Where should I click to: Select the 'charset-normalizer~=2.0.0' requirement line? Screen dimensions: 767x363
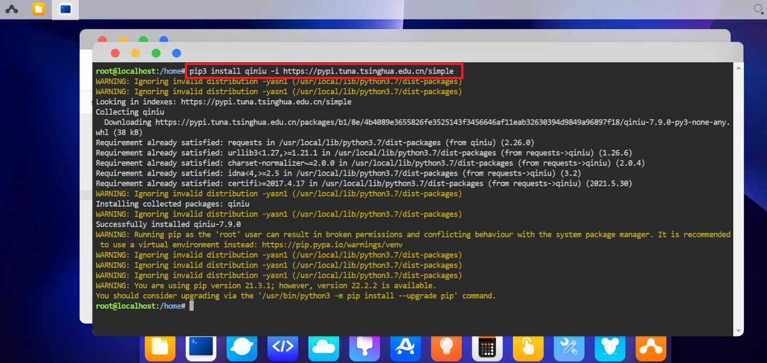(370, 163)
